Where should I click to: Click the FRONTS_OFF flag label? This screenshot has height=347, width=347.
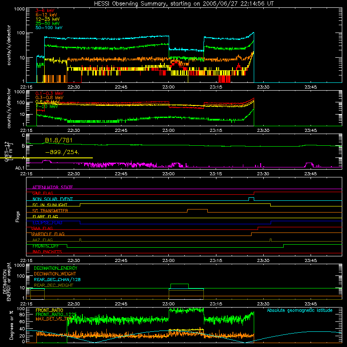(x=46, y=246)
